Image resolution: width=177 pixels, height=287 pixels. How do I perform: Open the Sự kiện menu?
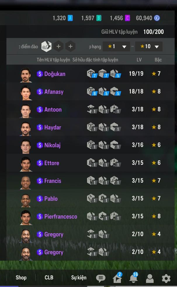coord(79,278)
